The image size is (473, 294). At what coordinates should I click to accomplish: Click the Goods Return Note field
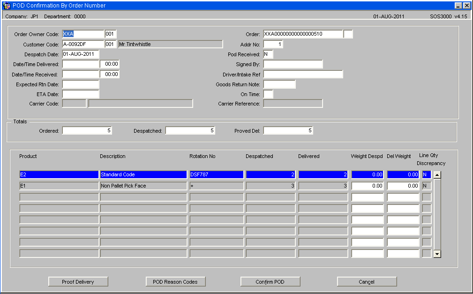coord(279,84)
